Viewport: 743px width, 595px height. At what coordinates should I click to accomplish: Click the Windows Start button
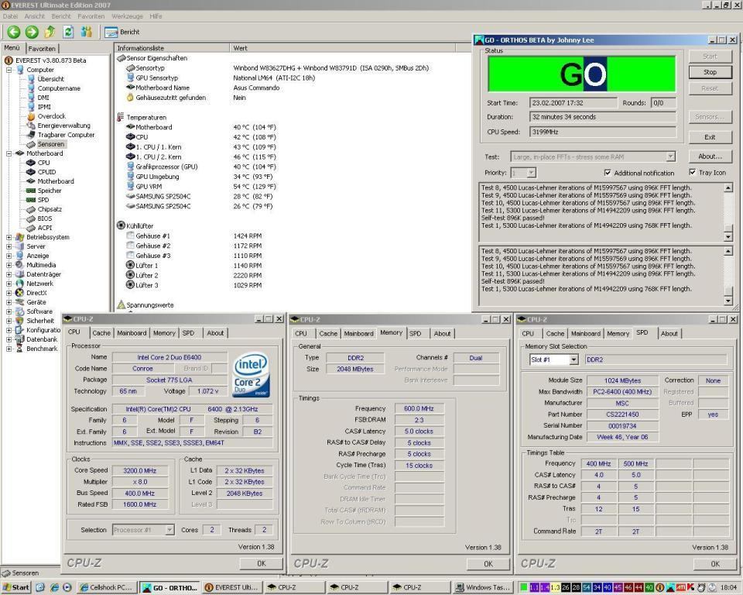[15, 587]
